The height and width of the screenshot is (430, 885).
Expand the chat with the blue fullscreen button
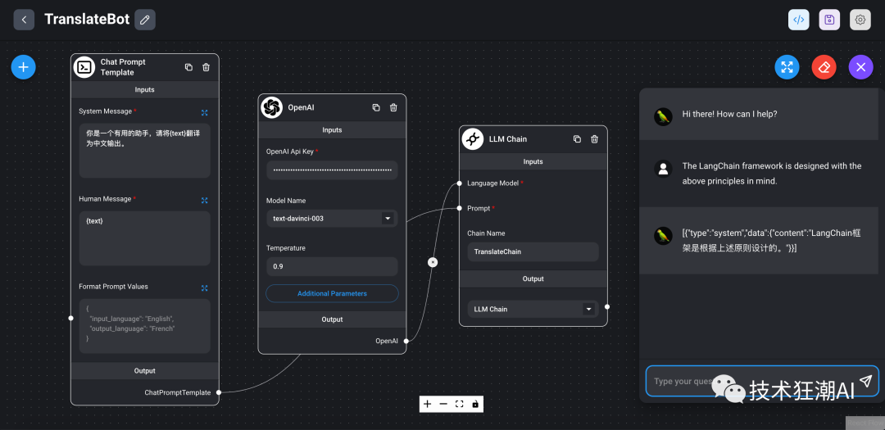(787, 67)
